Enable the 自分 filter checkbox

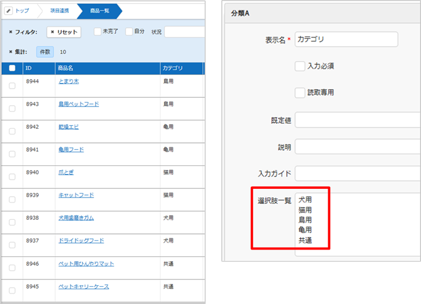click(129, 31)
